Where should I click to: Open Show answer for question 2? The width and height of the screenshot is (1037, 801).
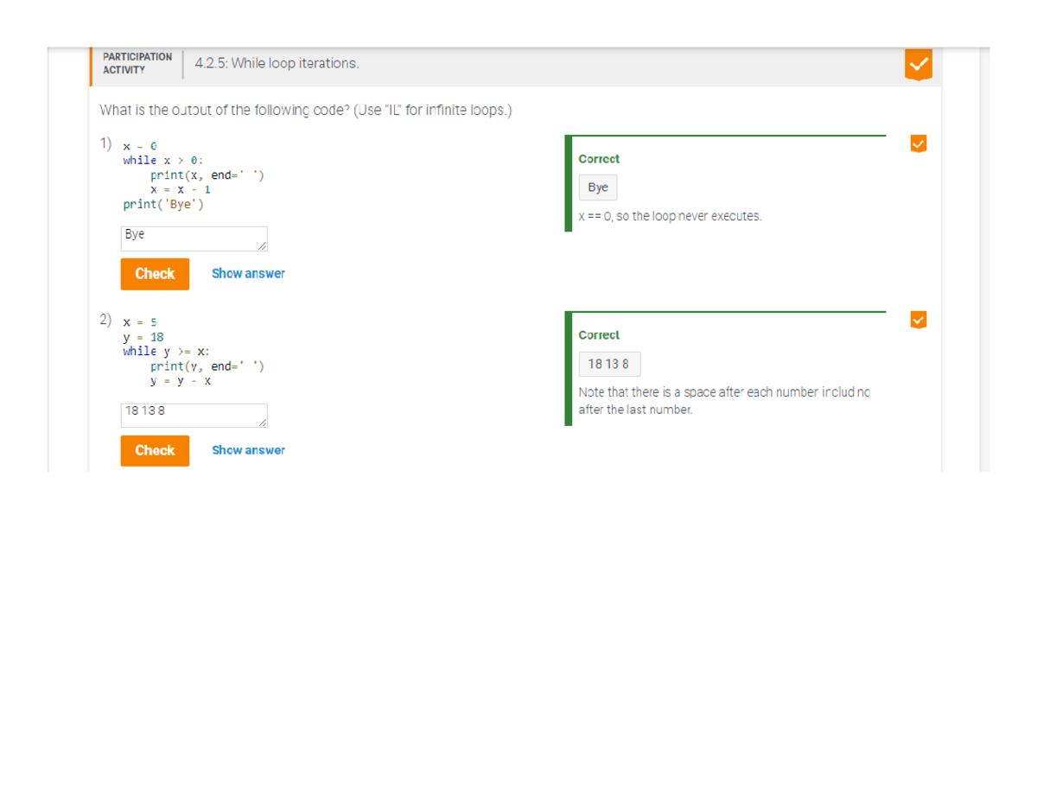point(248,450)
